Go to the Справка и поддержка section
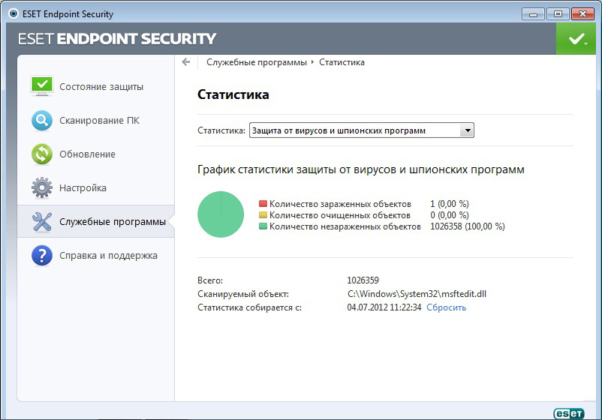Viewport: 602px width, 420px height. [x=108, y=256]
